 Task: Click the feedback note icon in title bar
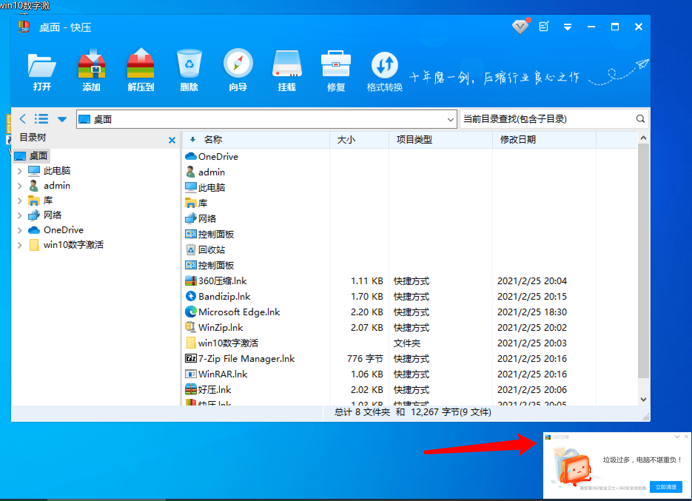pos(544,27)
